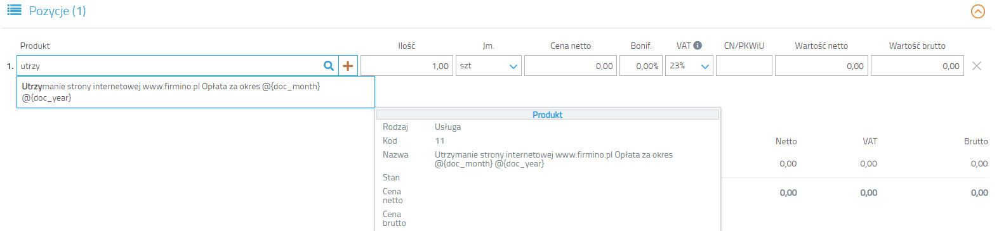Click the Stan label in tooltip
This screenshot has width=999, height=231.
391,178
